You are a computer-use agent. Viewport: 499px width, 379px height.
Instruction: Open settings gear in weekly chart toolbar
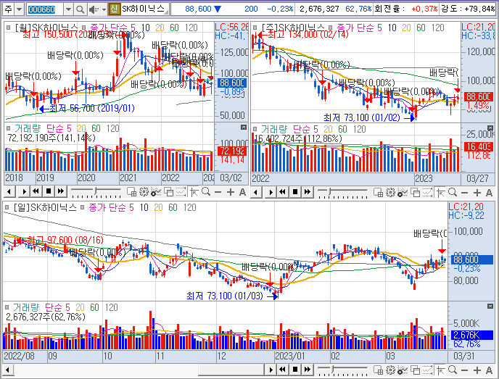390,192
